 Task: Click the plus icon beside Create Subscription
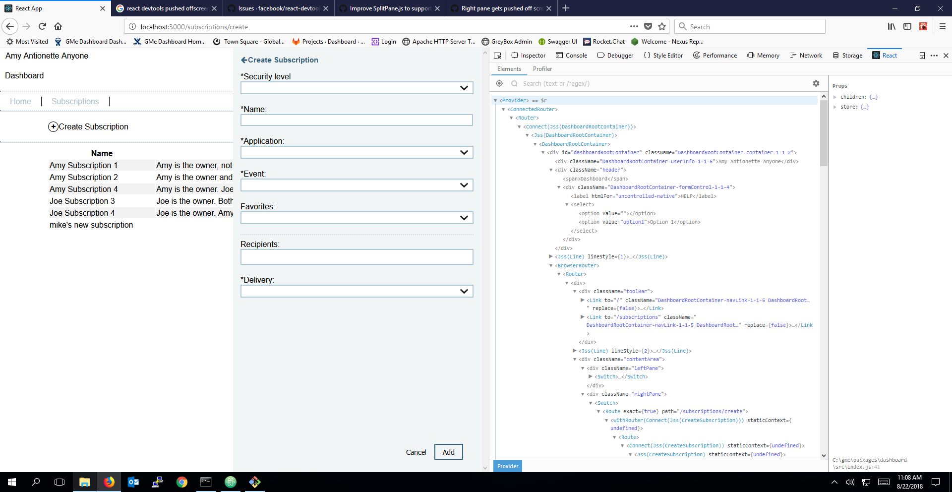point(53,126)
